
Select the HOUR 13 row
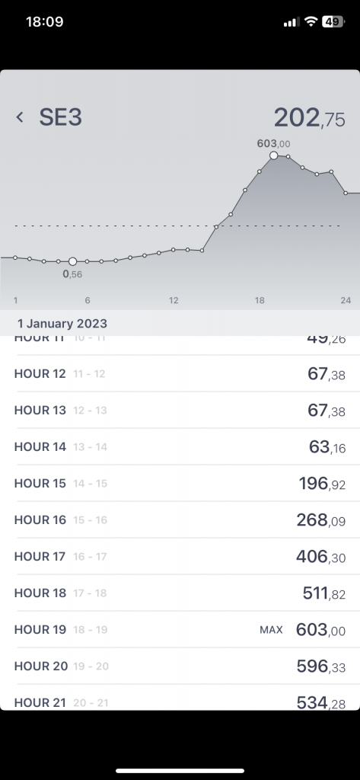click(x=180, y=411)
